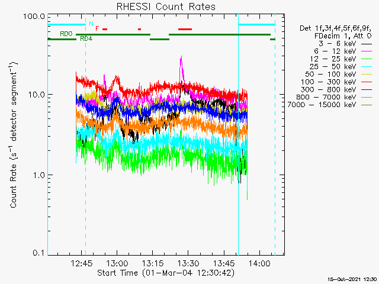Click the red line swatch for 100 - 300 keV
Viewport: 379px width, 284px height.
[367, 82]
